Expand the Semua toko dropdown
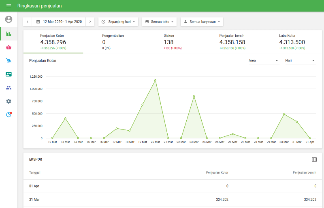Viewport: 324px width, 208px height. (x=160, y=21)
